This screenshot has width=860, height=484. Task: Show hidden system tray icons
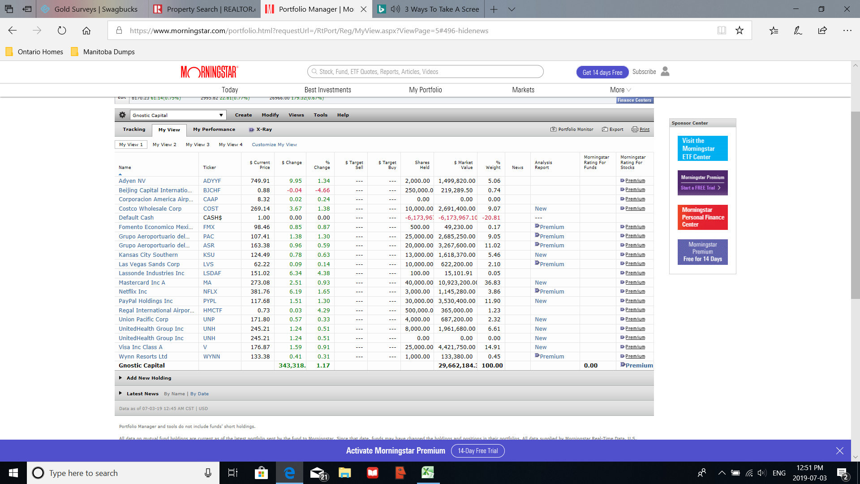722,473
